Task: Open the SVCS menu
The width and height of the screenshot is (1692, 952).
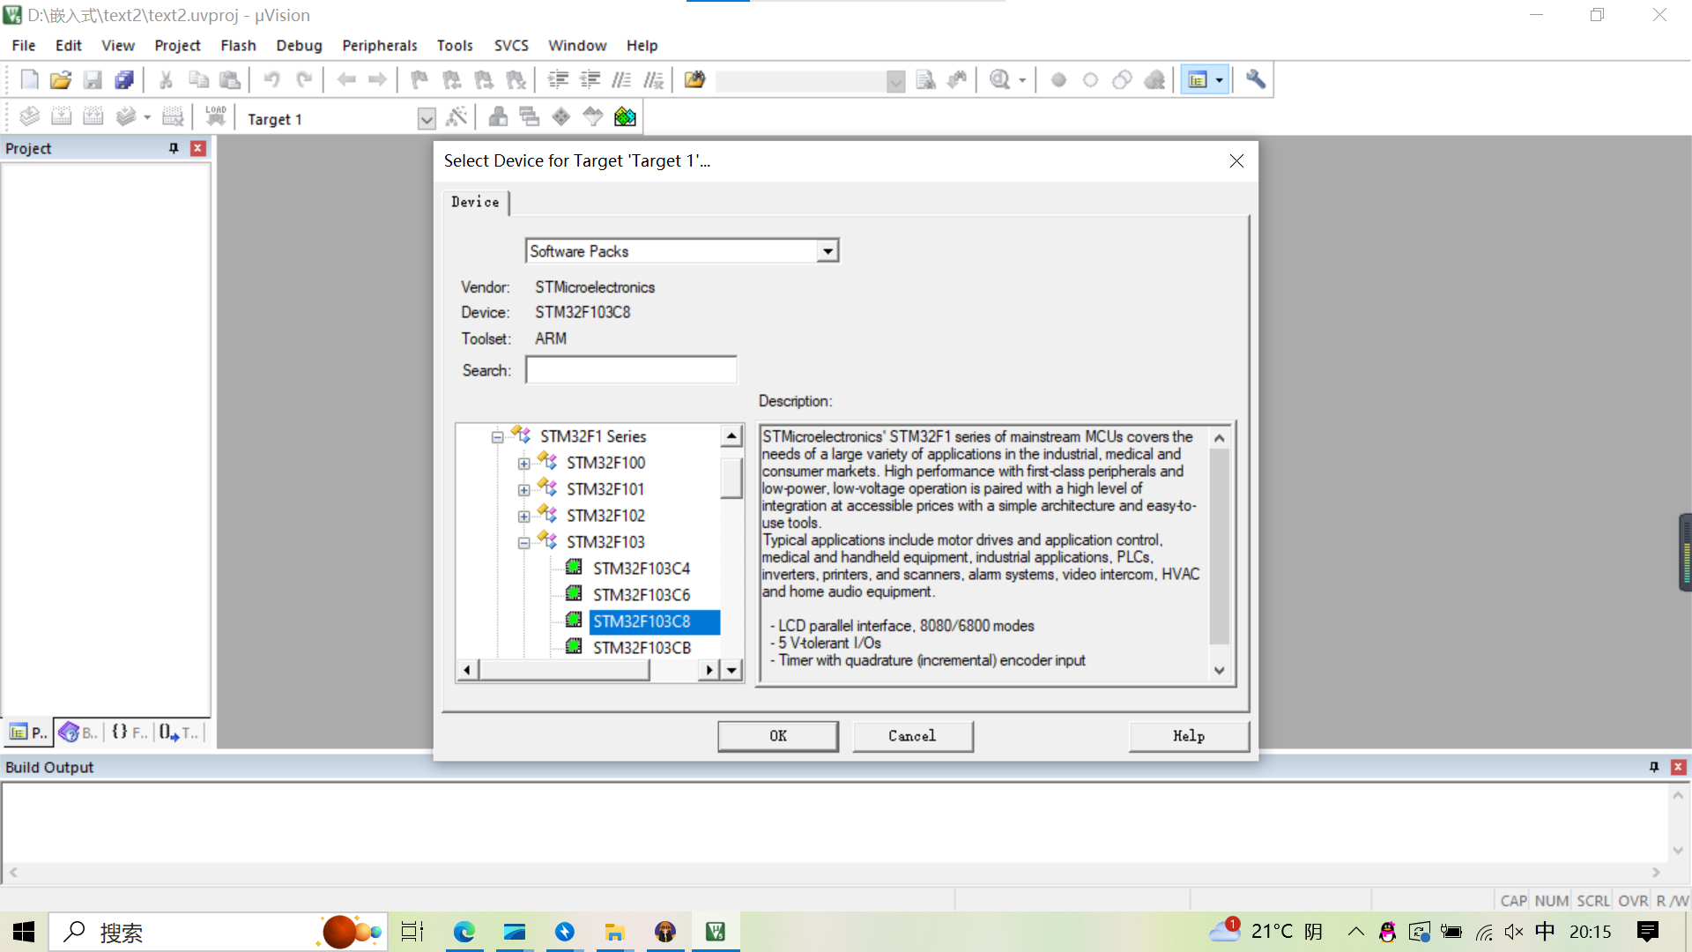Action: pos(511,45)
